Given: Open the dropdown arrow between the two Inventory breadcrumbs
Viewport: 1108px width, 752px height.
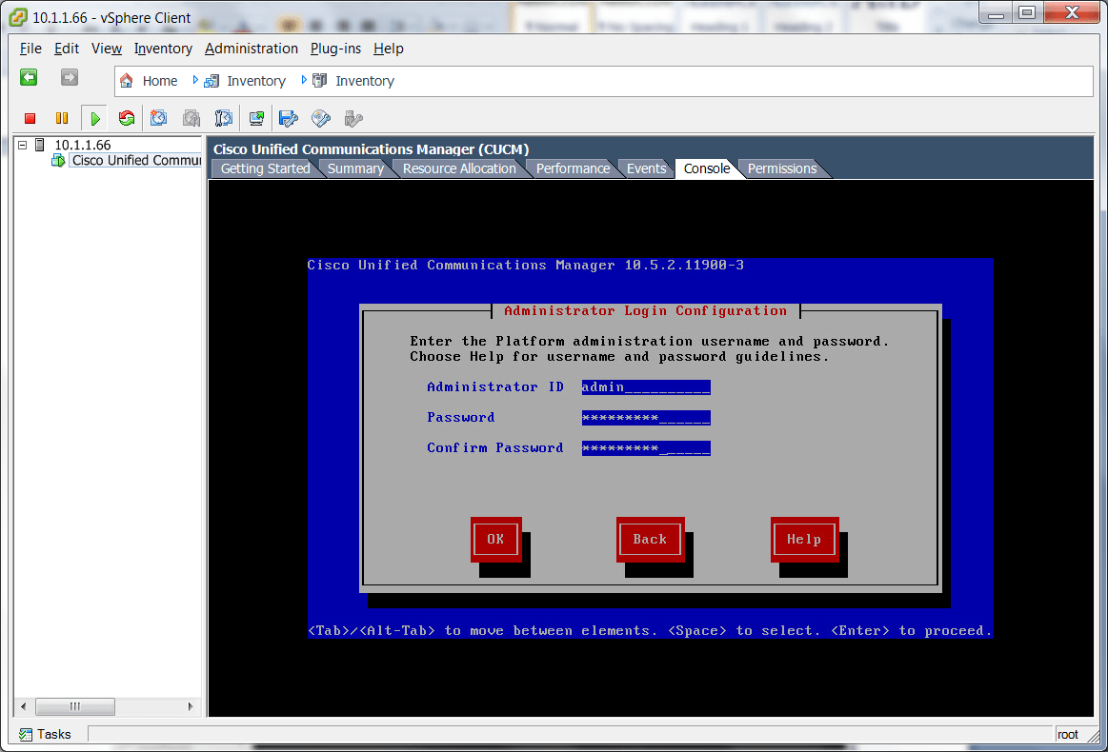Looking at the screenshot, I should point(304,81).
